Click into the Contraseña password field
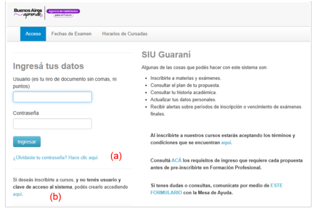Image resolution: width=317 pixels, height=210 pixels. [52, 124]
